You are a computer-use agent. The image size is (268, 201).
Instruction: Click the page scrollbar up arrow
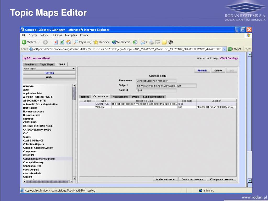coord(250,54)
